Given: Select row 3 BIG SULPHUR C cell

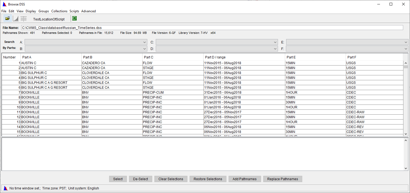Looking at the screenshot, I should point(51,73).
